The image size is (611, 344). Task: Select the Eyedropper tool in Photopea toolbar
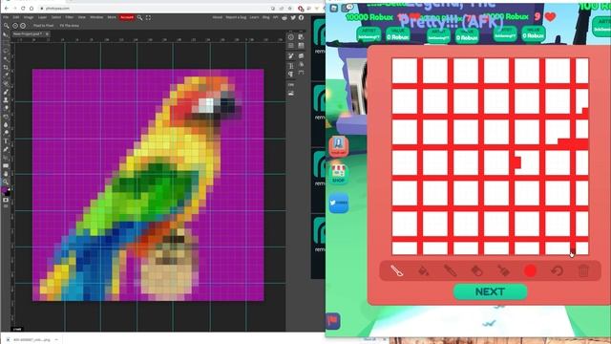(x=6, y=75)
